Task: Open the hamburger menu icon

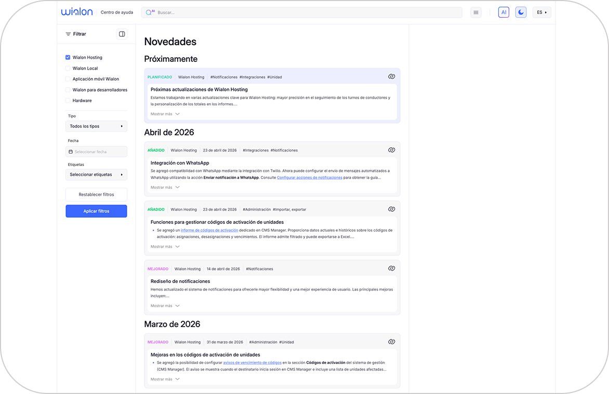Action: tap(476, 12)
